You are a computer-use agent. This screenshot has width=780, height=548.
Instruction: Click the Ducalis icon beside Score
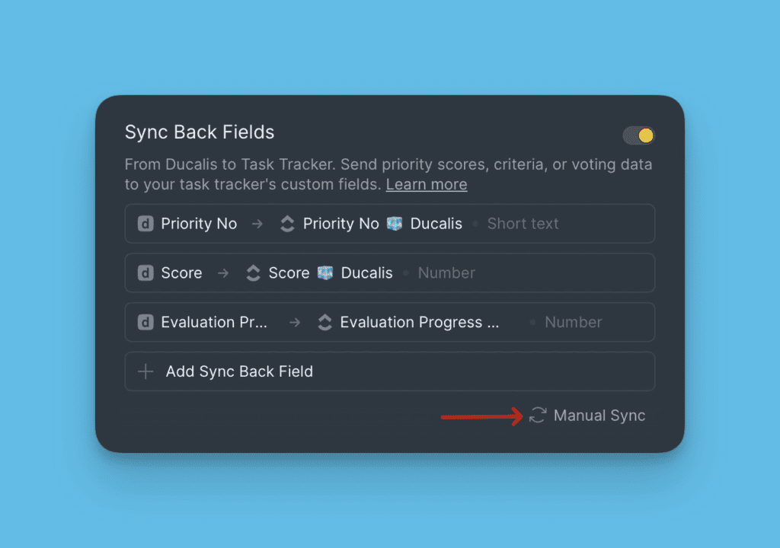(x=145, y=273)
